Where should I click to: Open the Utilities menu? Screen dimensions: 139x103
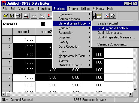(x=85, y=9)
